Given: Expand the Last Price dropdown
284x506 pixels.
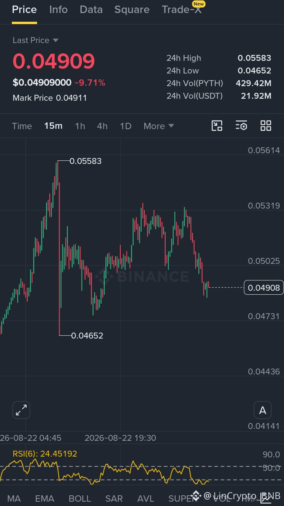Looking at the screenshot, I should point(35,40).
